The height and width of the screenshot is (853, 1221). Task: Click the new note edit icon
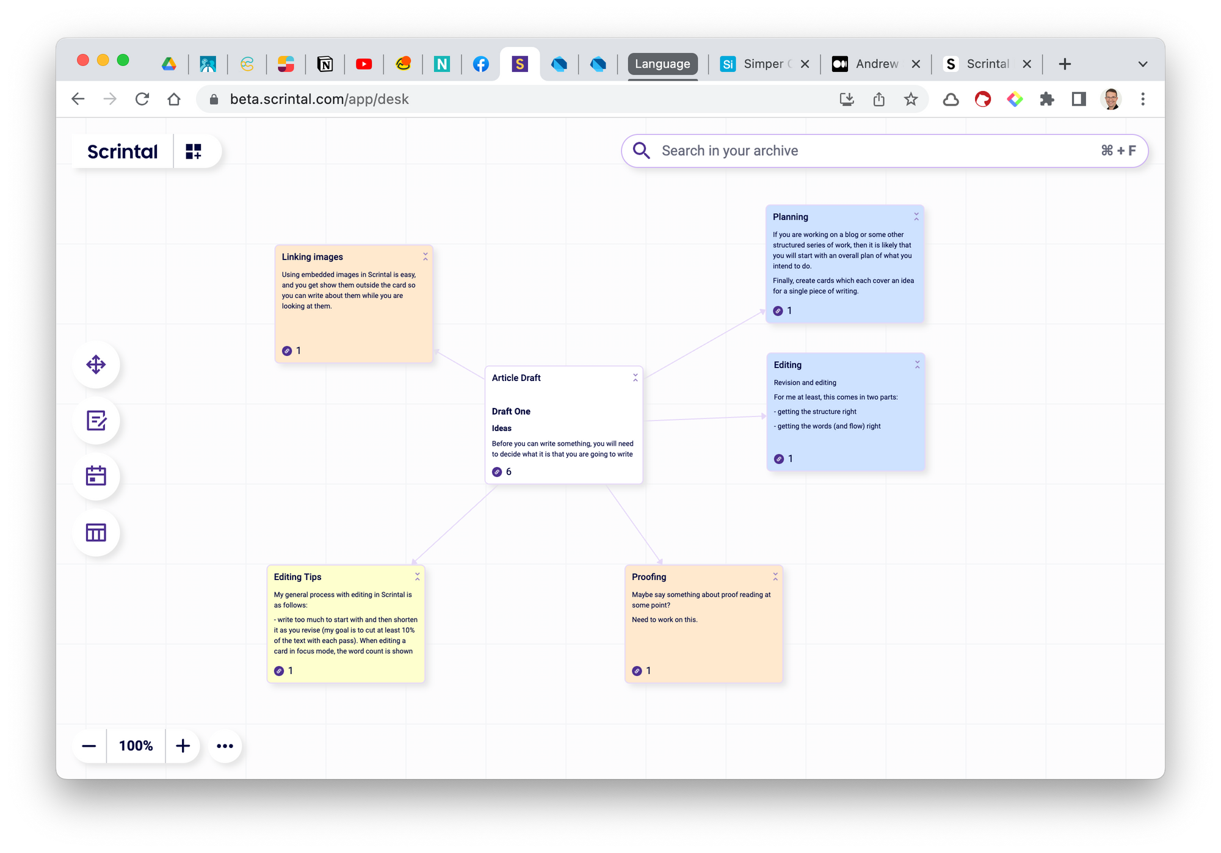click(96, 420)
